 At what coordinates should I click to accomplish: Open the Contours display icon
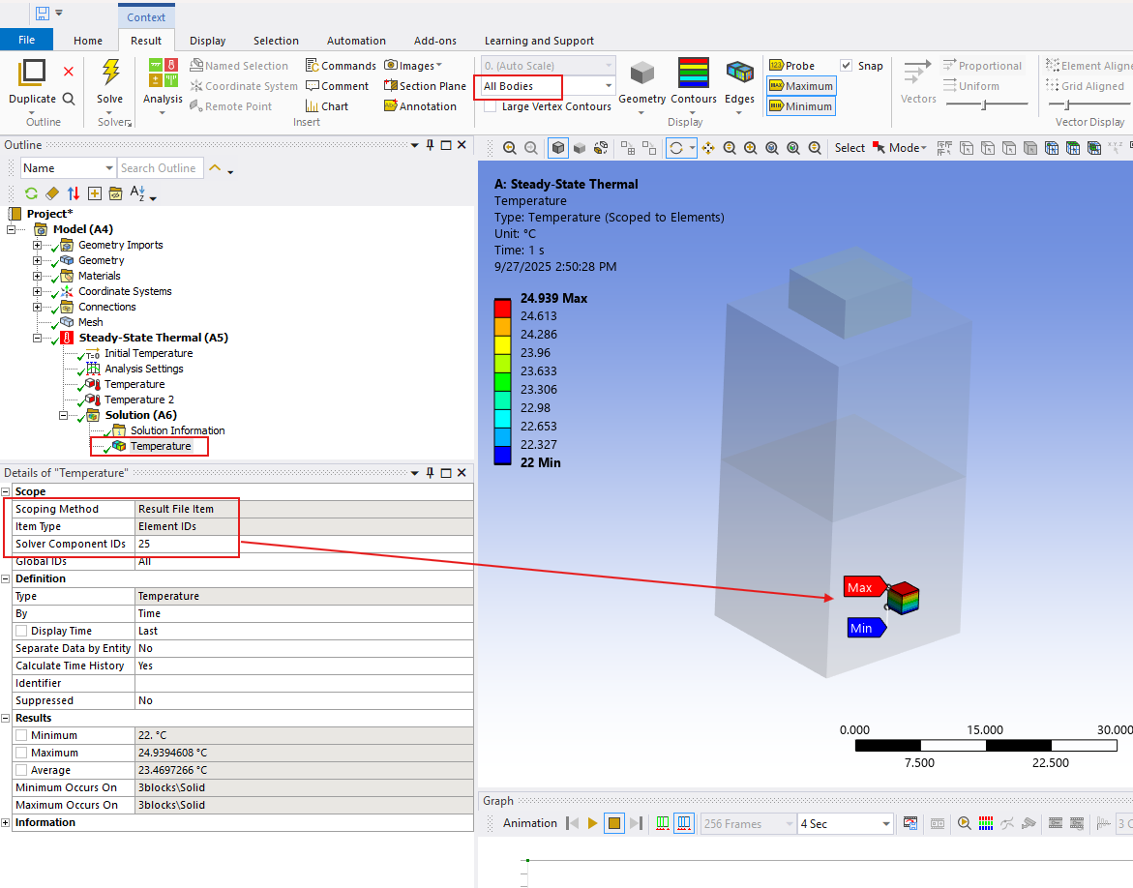tap(693, 74)
